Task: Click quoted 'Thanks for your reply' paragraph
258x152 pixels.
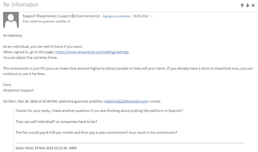Action: pyautogui.click(x=99, y=110)
